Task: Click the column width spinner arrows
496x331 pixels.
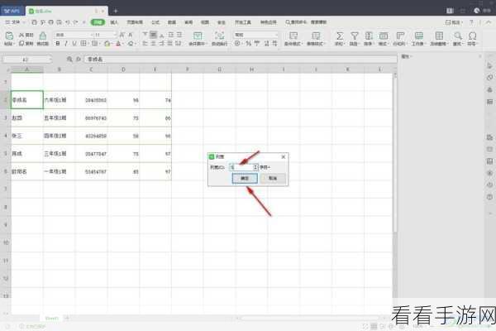Action: [255, 167]
